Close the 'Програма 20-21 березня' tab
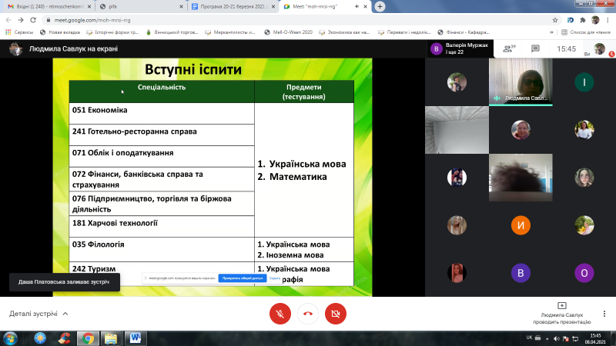The image size is (616, 346). click(273, 7)
